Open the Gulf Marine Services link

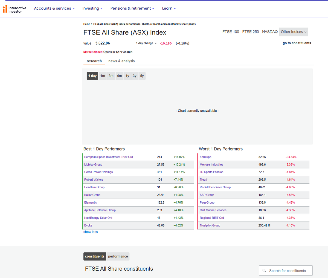click(213, 210)
